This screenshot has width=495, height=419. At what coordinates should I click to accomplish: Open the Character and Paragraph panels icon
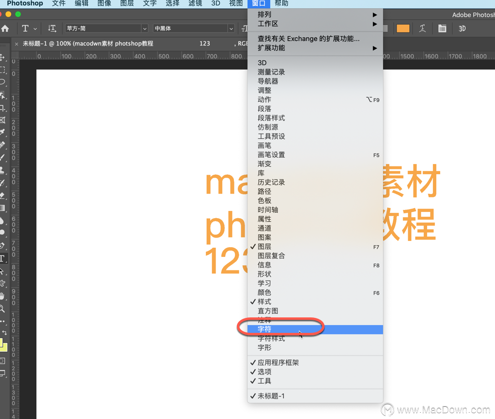point(442,29)
